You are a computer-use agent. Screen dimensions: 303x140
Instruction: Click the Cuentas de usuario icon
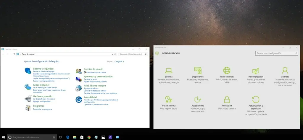(x=79, y=71)
